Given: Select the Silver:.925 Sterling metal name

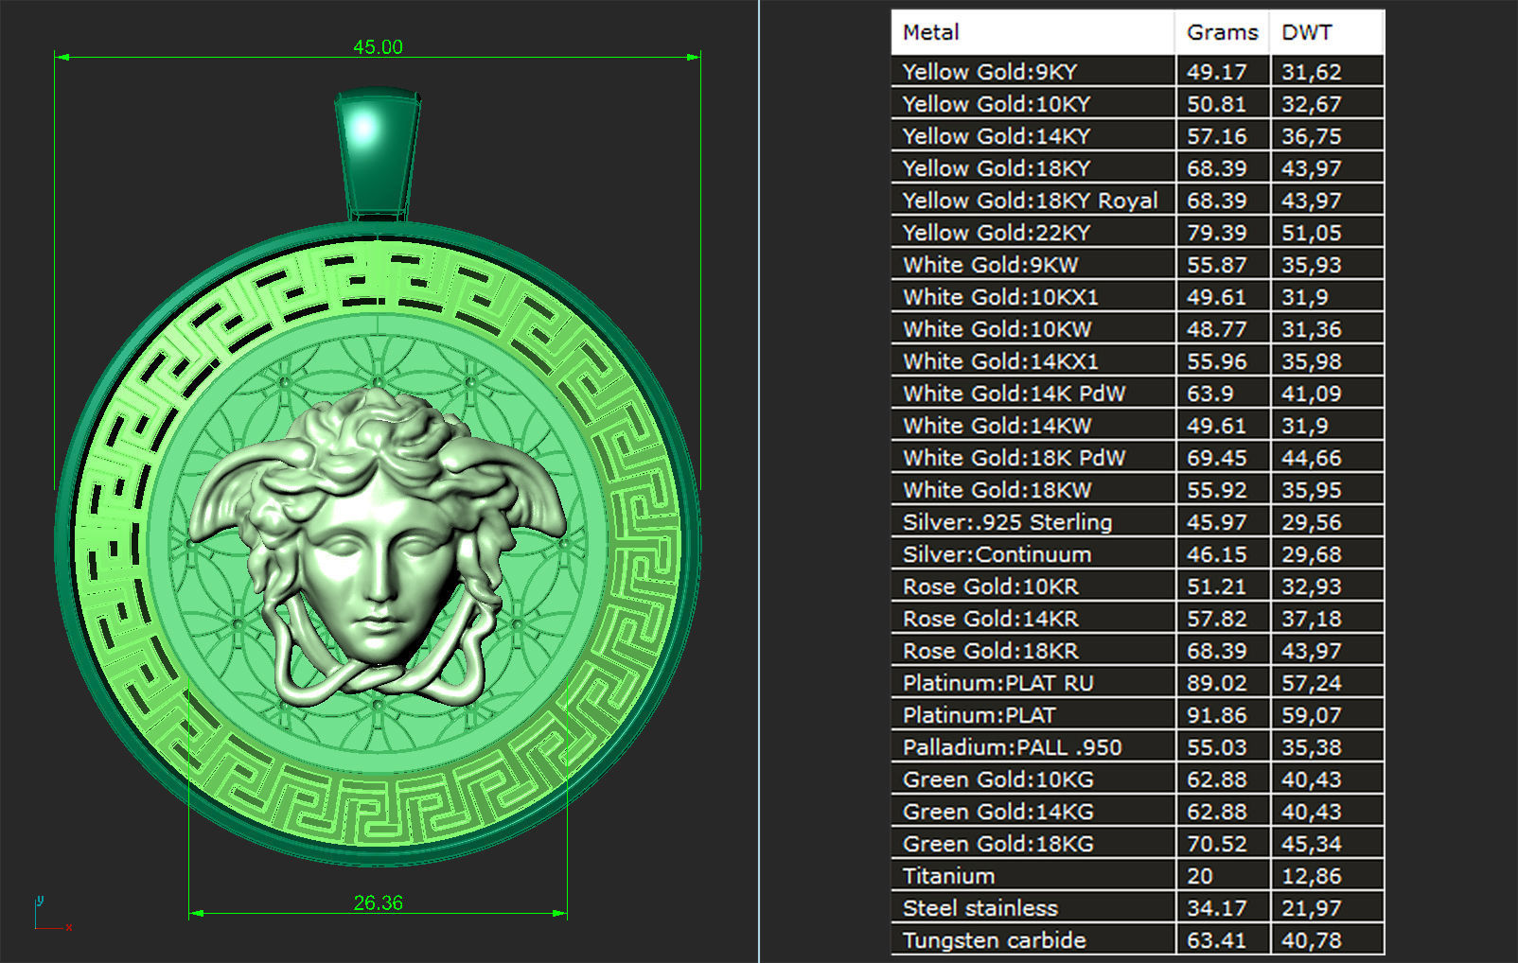Looking at the screenshot, I should (1008, 522).
